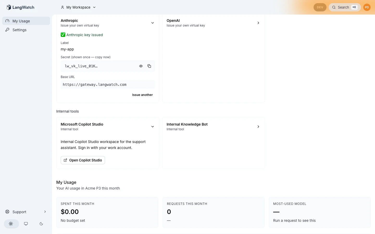
Task: Click Open Copilot Studio button
Action: (x=83, y=160)
